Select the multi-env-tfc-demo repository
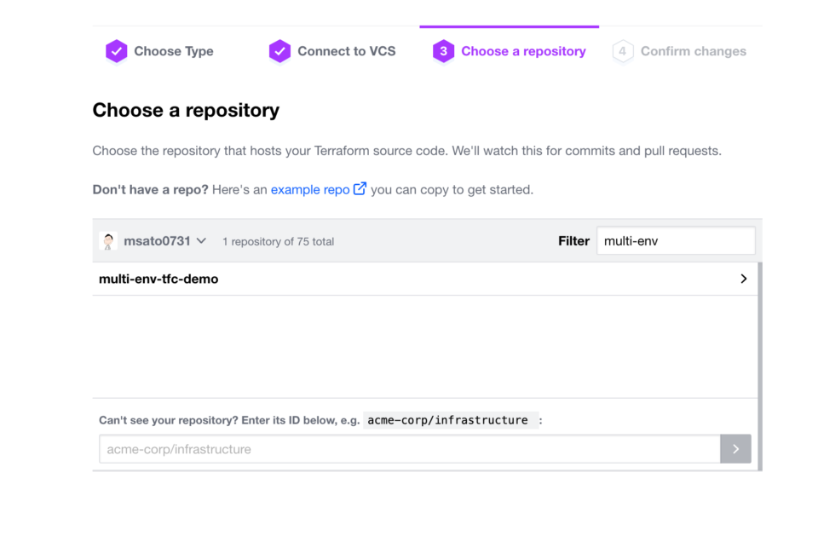The image size is (818, 536). (424, 279)
